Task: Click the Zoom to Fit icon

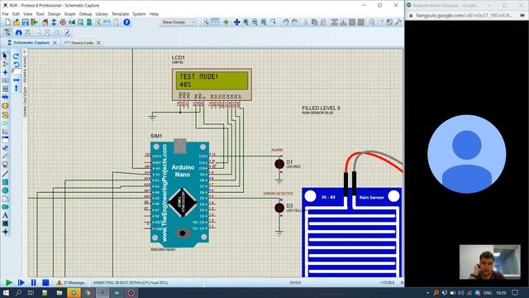Action: (264, 22)
